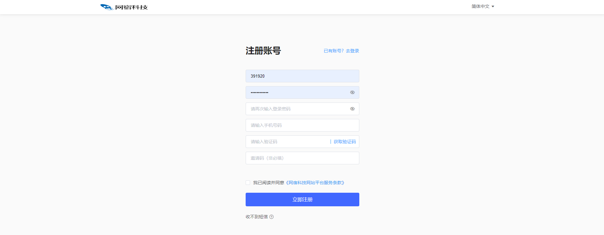Click the filled password field
This screenshot has width=604, height=235.
(302, 92)
